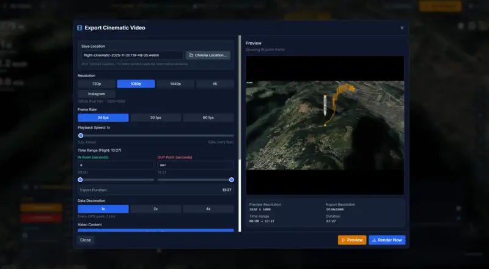This screenshot has width=489, height=269.
Task: Select 1440p resolution
Action: point(175,84)
